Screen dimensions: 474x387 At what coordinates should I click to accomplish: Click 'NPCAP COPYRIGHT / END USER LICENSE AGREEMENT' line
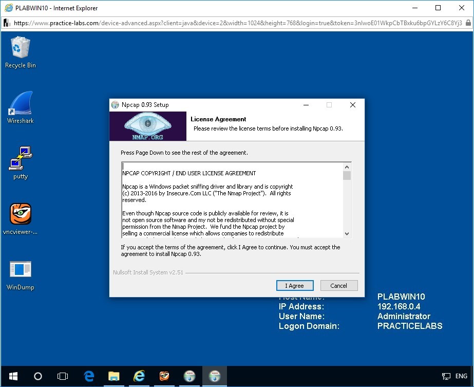pyautogui.click(x=189, y=173)
